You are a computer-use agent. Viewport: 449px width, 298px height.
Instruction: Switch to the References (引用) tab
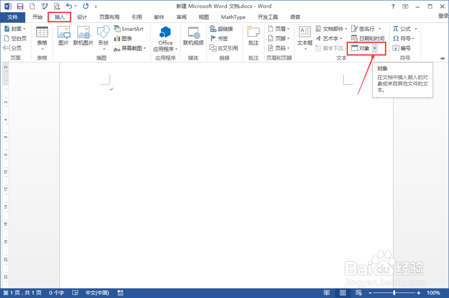(136, 17)
